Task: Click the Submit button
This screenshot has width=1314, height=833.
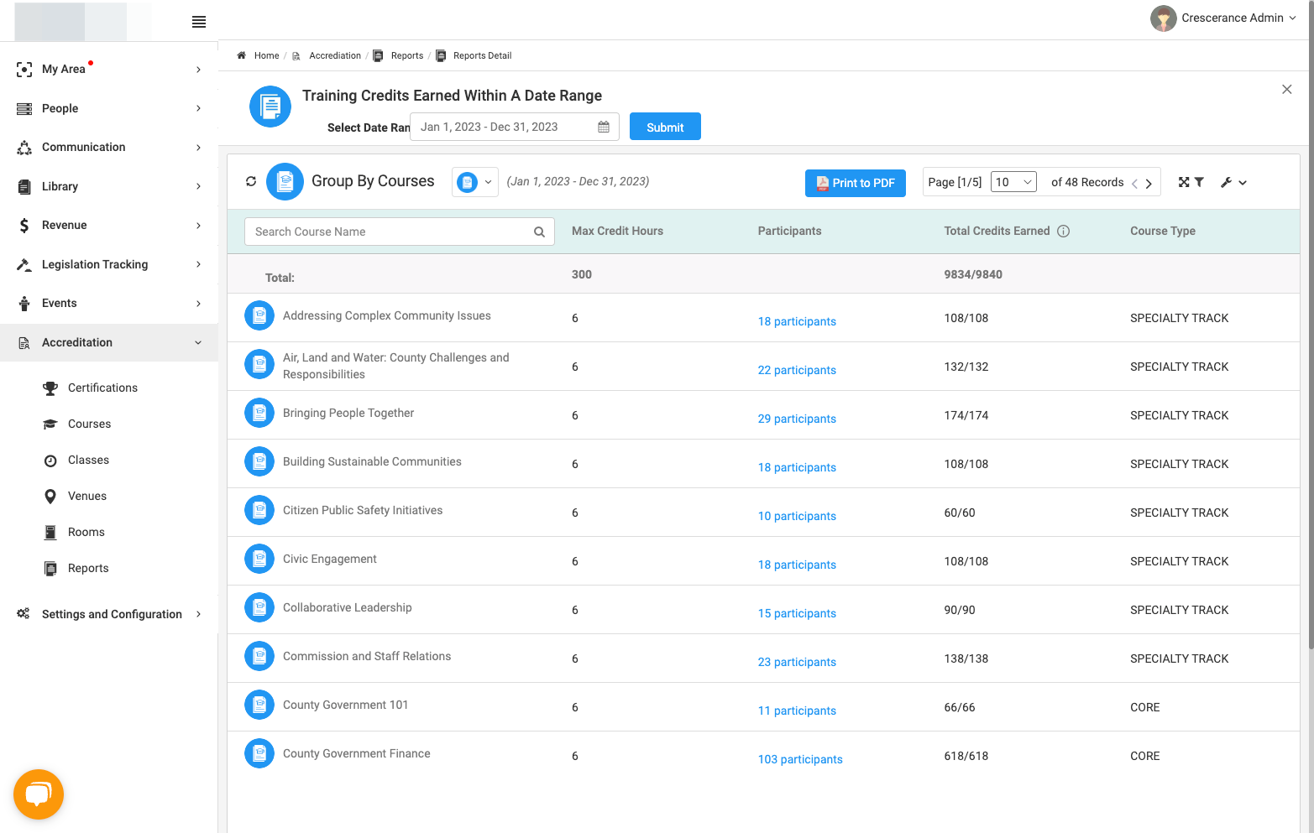Action: [665, 127]
